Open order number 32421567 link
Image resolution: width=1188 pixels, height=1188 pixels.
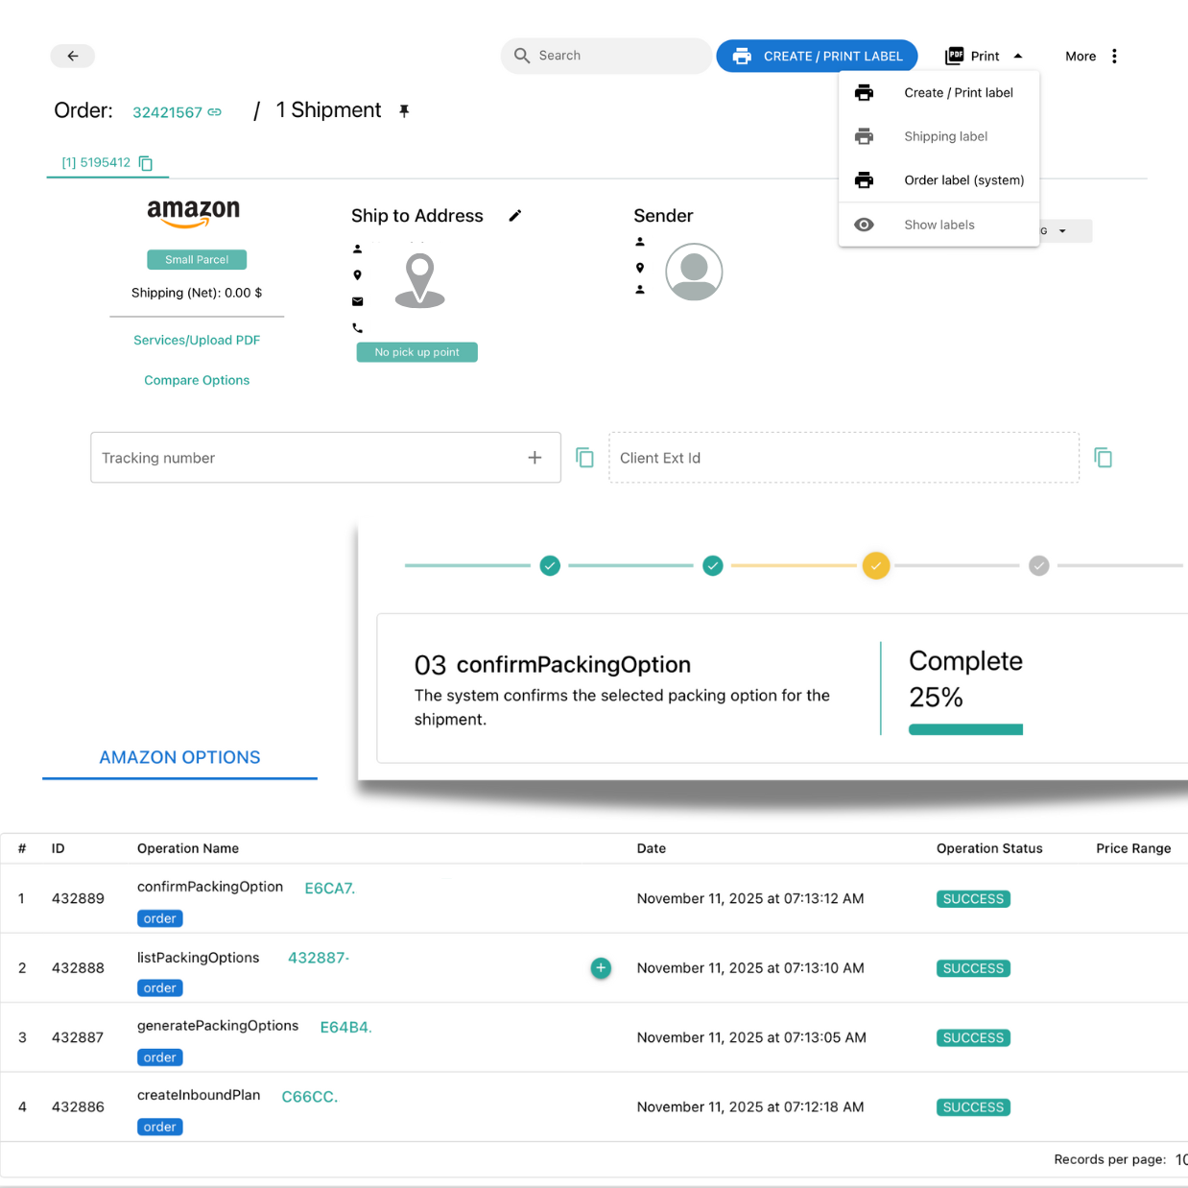(168, 112)
